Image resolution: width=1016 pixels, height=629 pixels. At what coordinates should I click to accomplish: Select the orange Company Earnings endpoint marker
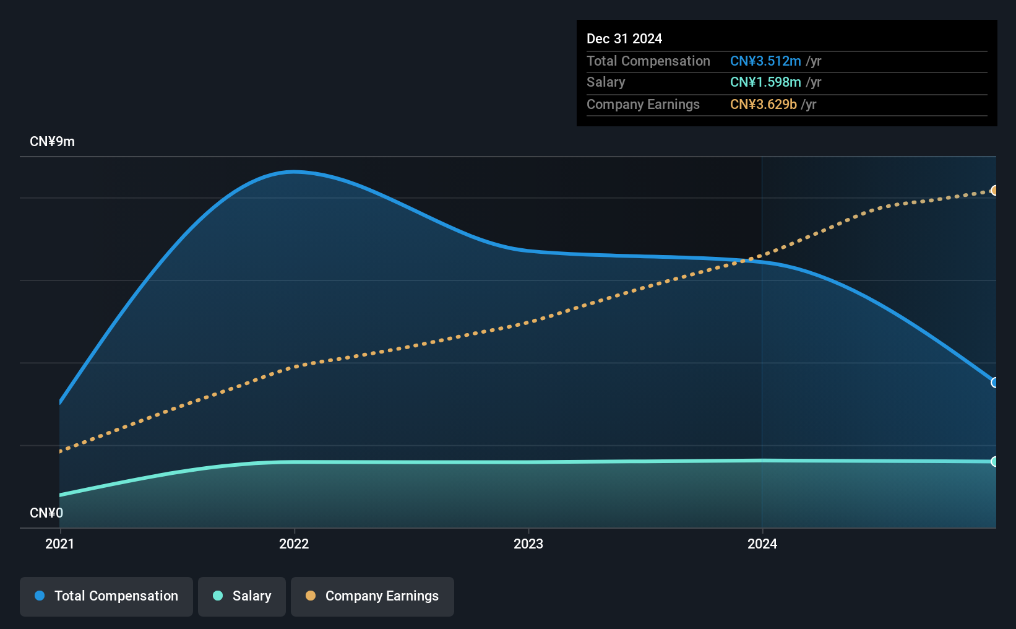(994, 191)
